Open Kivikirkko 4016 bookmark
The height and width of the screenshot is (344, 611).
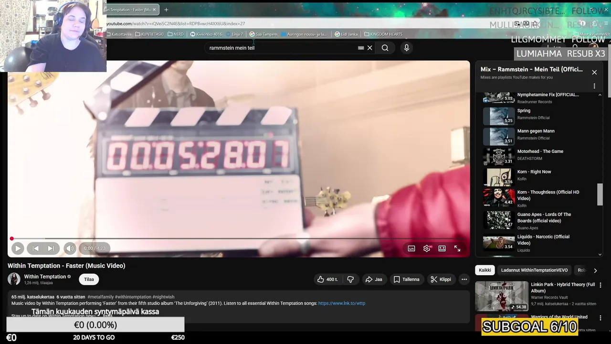(206, 34)
